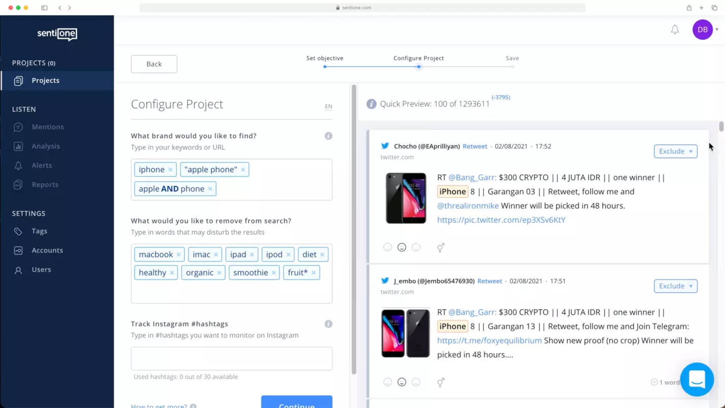Expand Exclude dropdown on Chocho's tweet

pos(691,151)
